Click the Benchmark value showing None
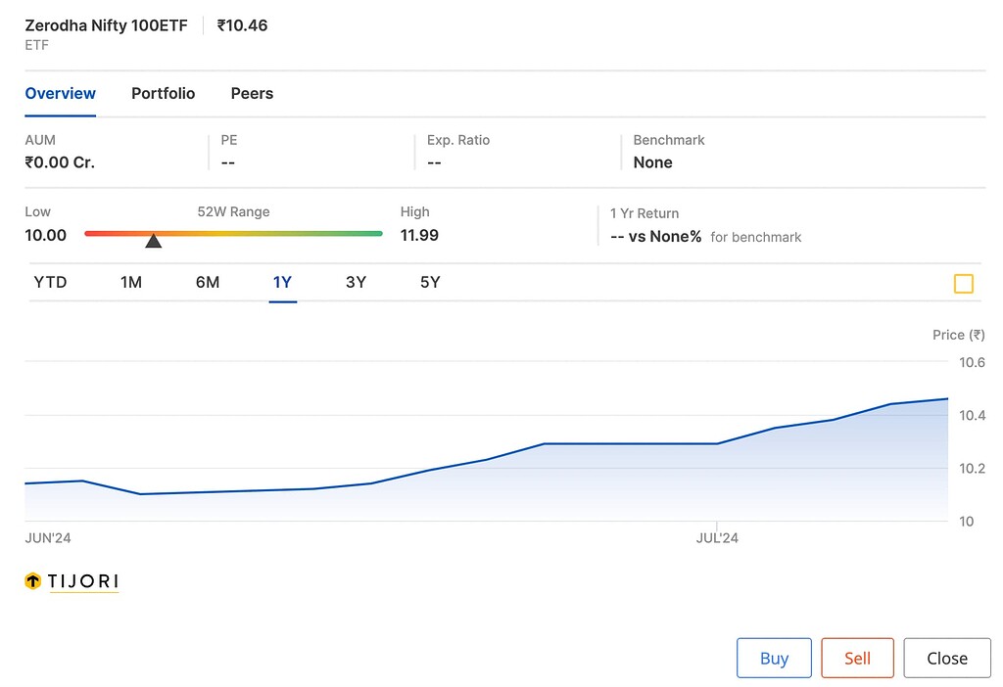 (652, 162)
